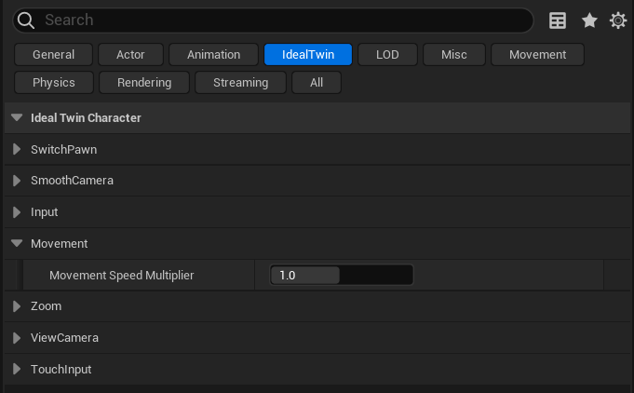Enable the Animation category filter

[213, 55]
